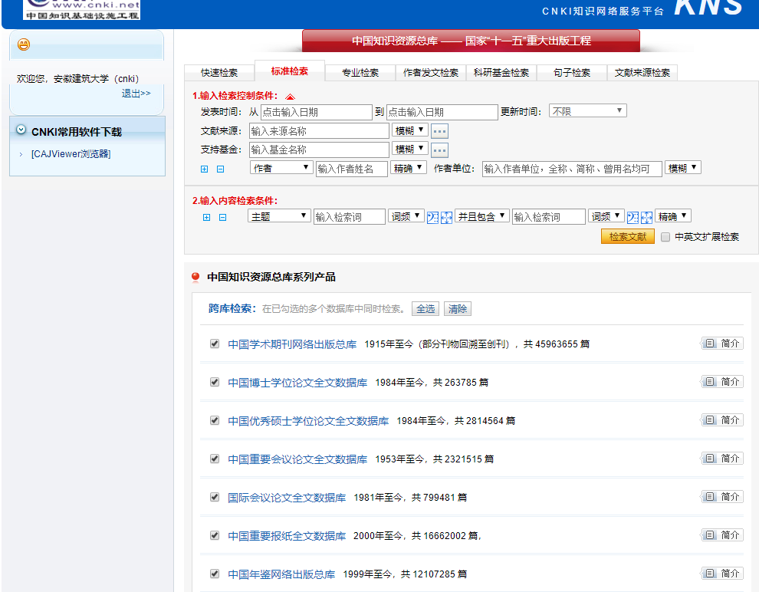
Task: Uncheck 中国博士学位论文全文数据库
Action: point(215,382)
